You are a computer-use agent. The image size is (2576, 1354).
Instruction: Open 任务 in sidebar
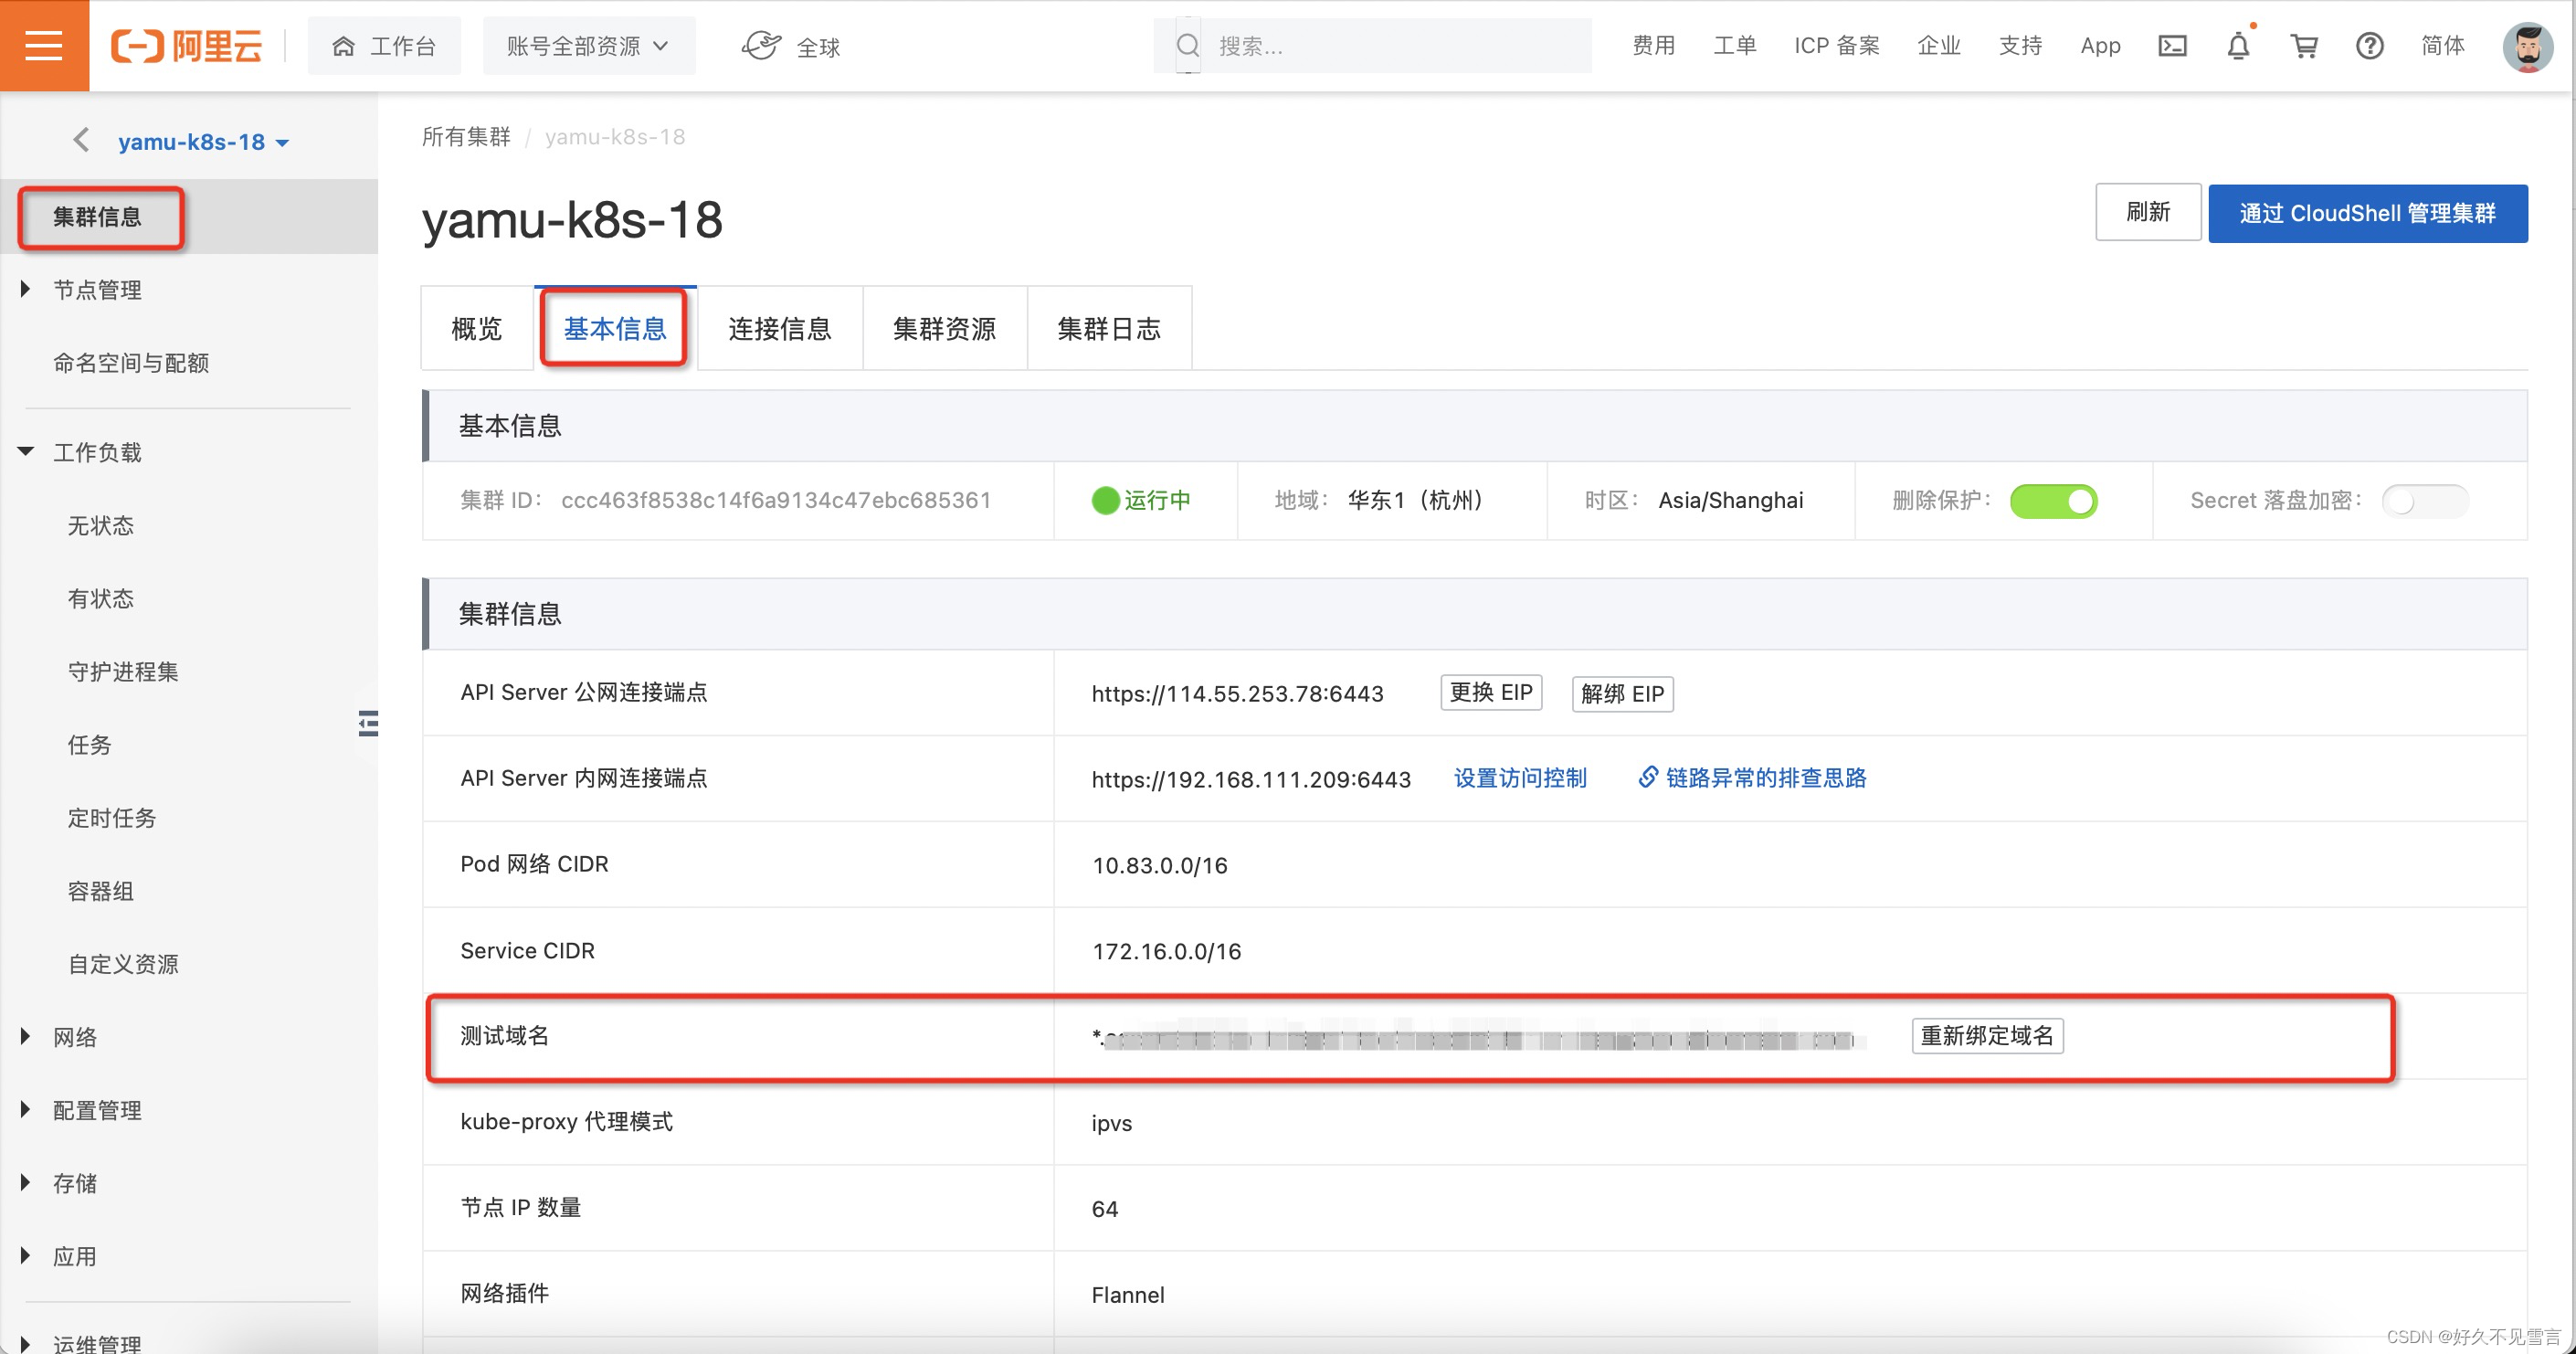point(89,744)
